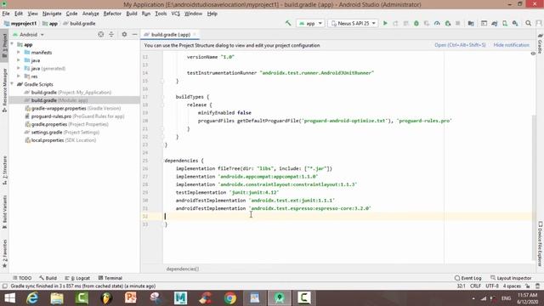
Task: Click the Make Project hammer icon
Action: 288,23
